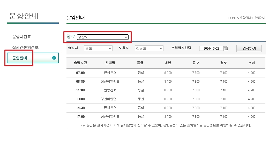Select the 07:00 departure time cell
276x143 pixels.
(x=80, y=73)
